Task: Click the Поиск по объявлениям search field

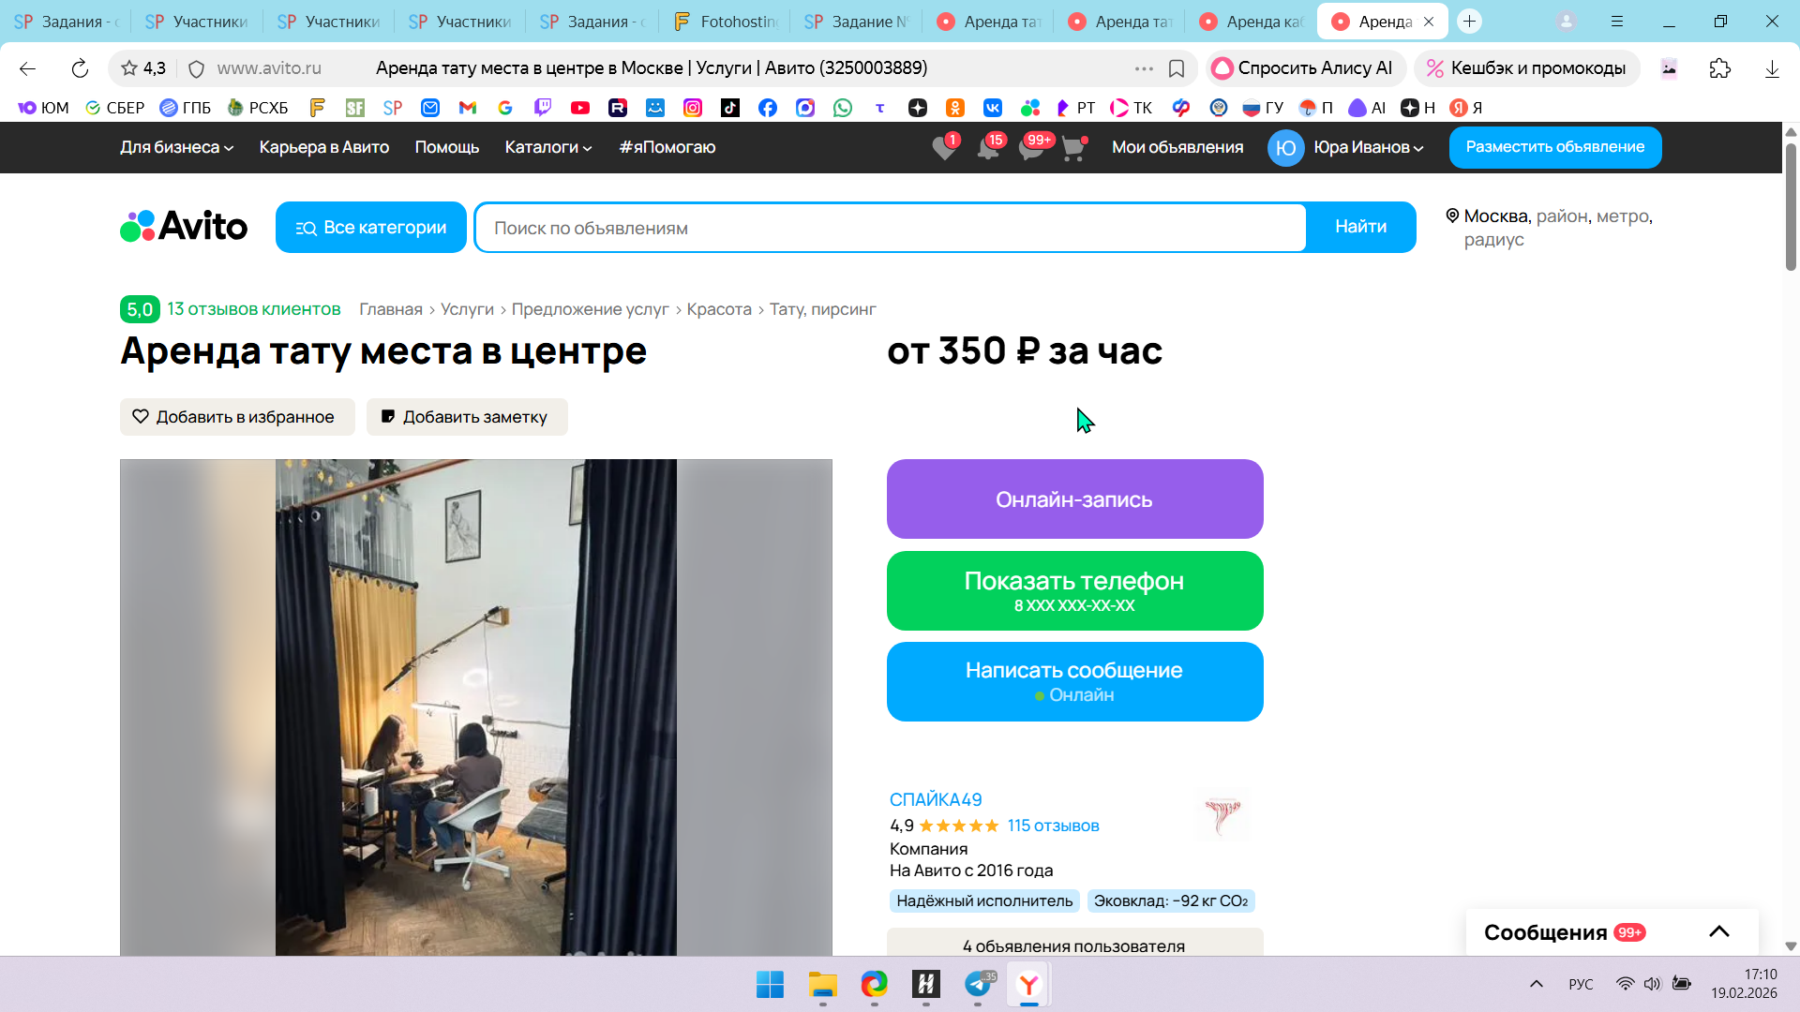Action: 891,228
